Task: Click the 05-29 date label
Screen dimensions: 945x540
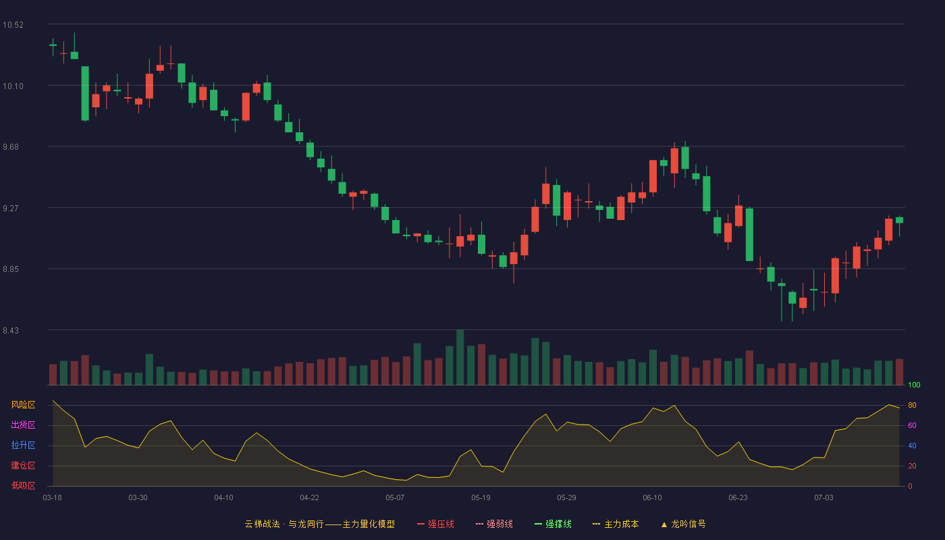Action: click(x=566, y=497)
